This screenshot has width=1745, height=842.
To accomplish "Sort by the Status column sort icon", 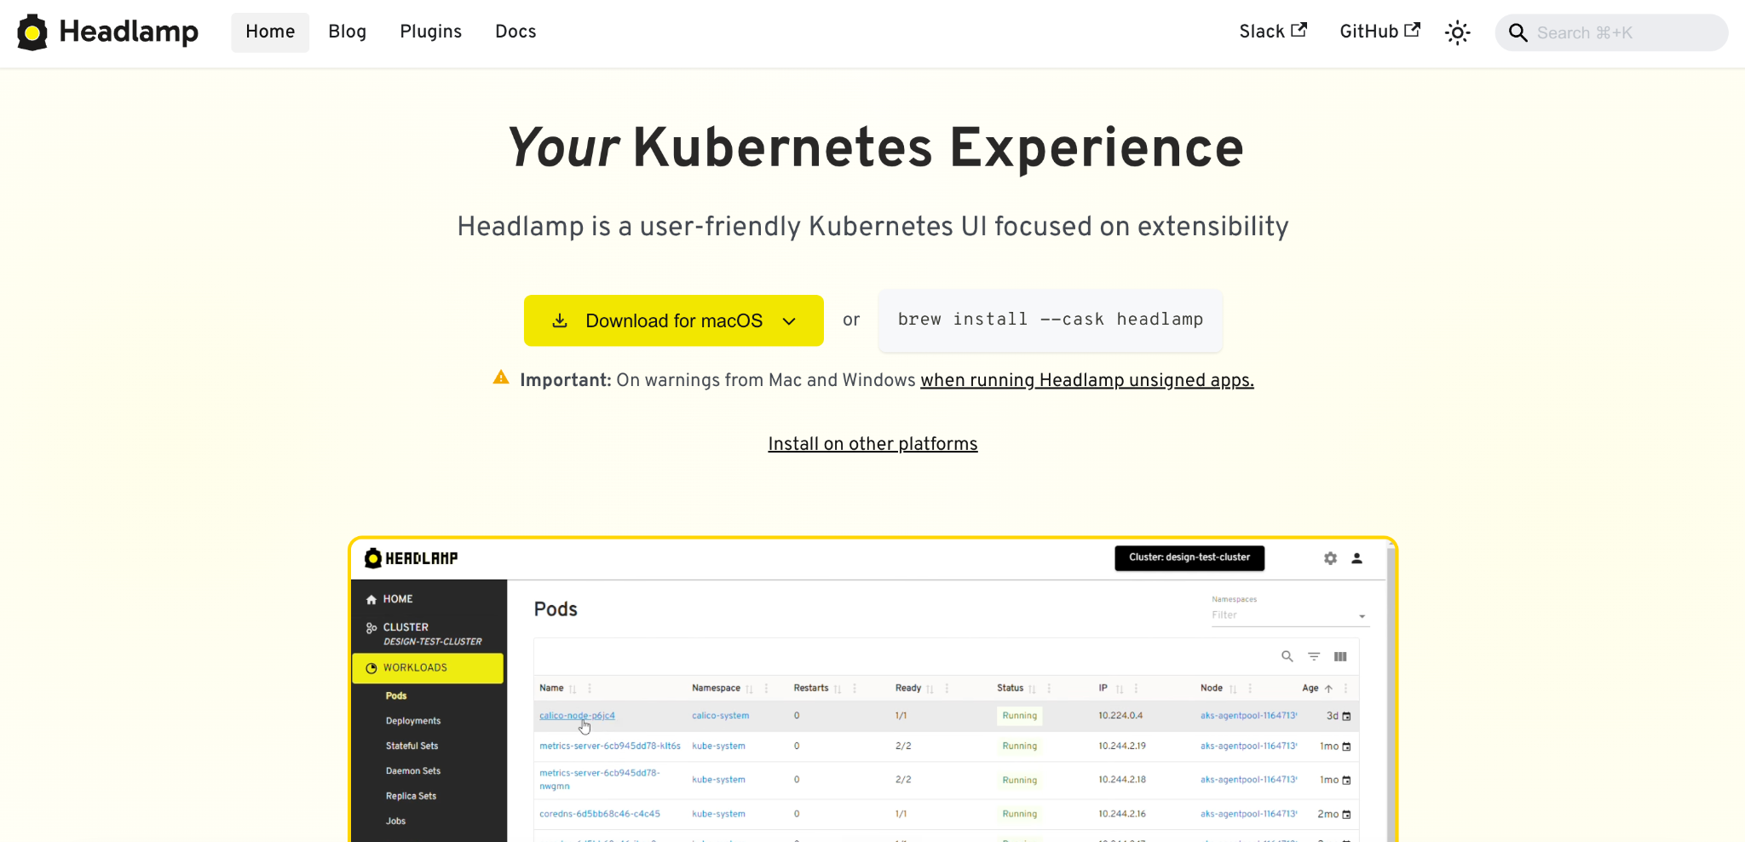I will (x=1033, y=689).
